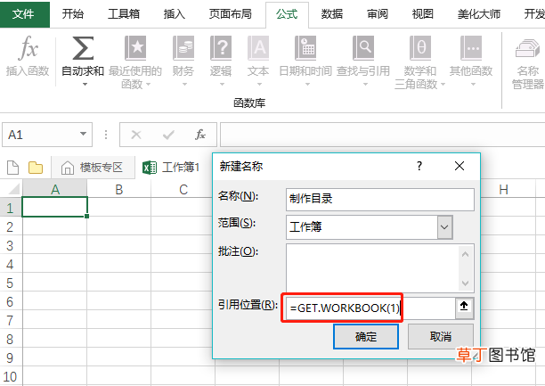Click the yellow folder open icon
This screenshot has width=545, height=386.
[x=36, y=168]
